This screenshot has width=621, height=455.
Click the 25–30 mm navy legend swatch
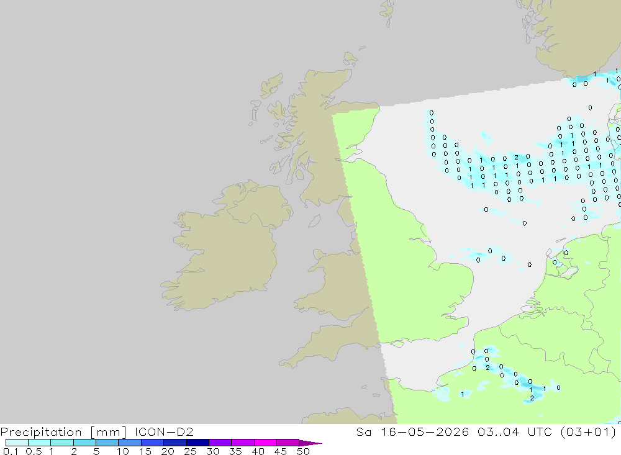point(197,443)
